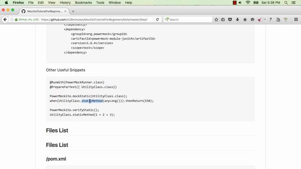Click the PowerMockito.mockStatic line

click(88, 96)
